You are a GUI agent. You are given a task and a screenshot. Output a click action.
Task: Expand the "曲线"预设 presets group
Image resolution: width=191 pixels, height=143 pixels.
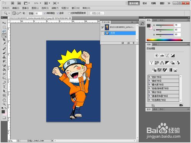coord(149,81)
